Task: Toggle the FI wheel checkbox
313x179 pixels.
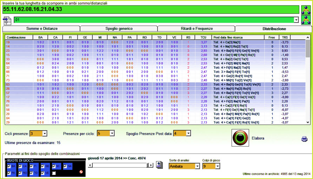Action: click(x=31, y=166)
